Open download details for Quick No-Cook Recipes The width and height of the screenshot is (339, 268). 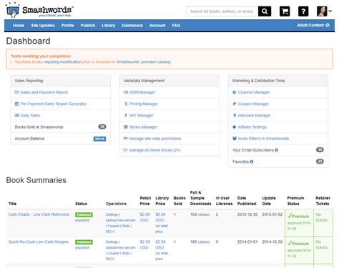pyautogui.click(x=204, y=242)
